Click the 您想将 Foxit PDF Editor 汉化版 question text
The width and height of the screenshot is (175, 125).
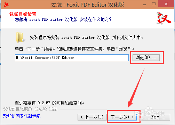[63, 19]
